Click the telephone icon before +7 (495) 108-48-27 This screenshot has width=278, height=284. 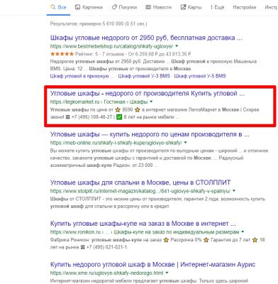point(67,117)
